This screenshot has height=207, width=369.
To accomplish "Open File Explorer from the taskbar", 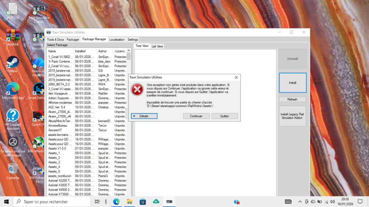I will point(130,201).
